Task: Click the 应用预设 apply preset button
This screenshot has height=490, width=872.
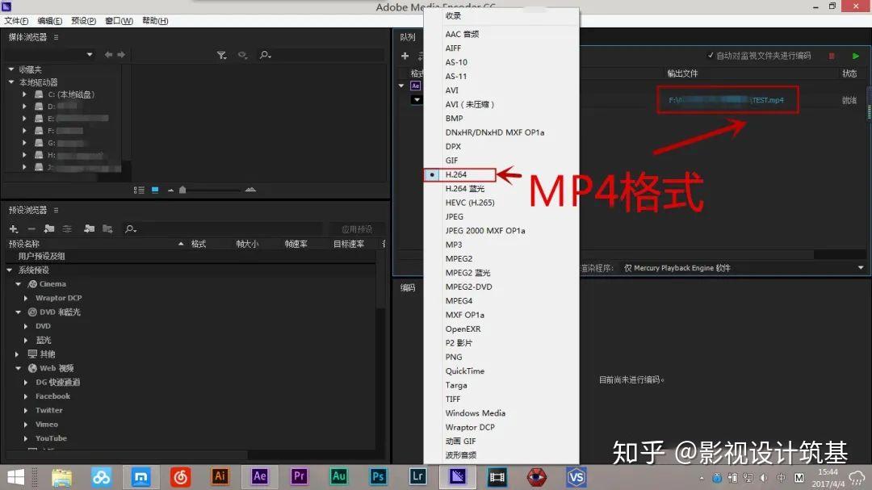Action: coord(357,229)
